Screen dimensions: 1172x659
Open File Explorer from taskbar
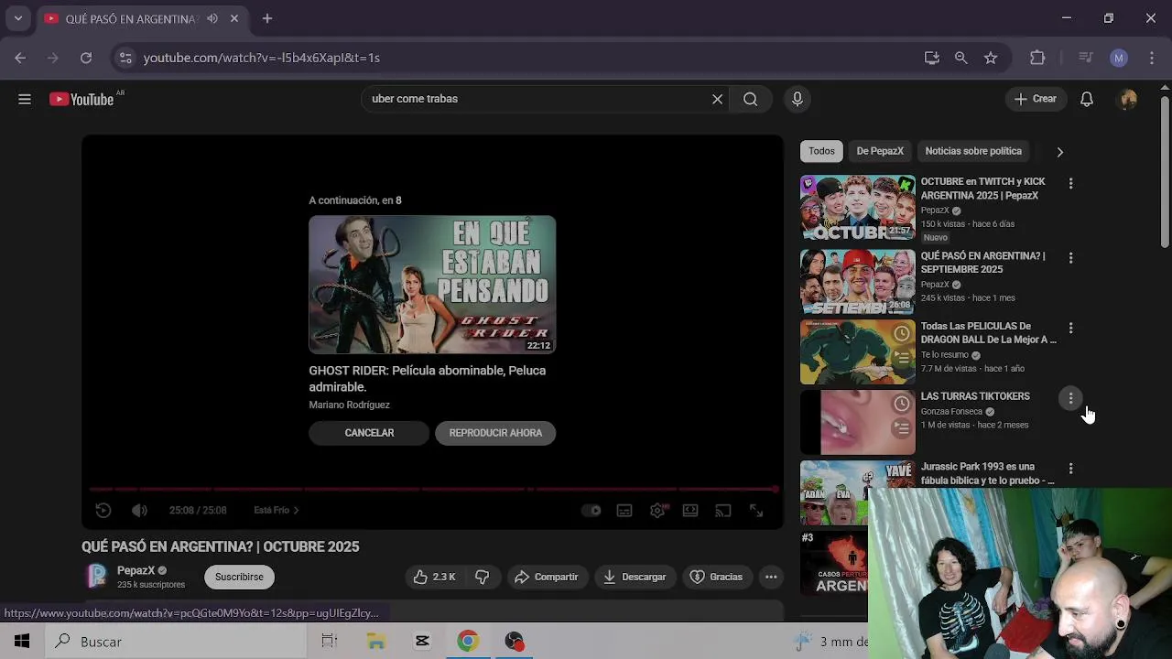click(376, 642)
